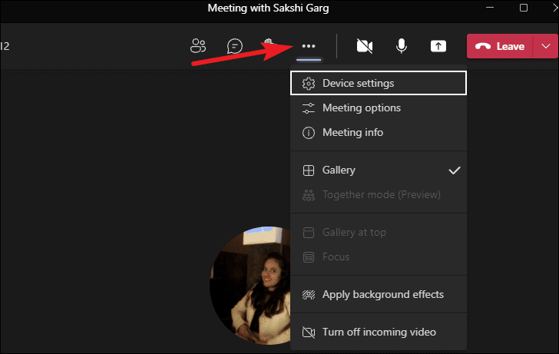Open Device settings from the menu
The width and height of the screenshot is (559, 354).
click(379, 83)
